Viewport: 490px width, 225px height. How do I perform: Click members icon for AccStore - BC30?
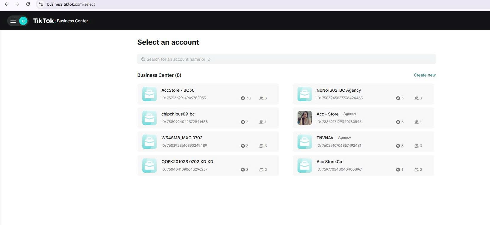pyautogui.click(x=261, y=98)
